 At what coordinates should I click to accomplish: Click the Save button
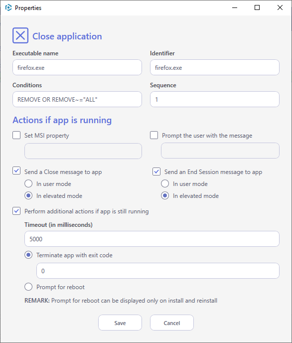tap(120, 323)
